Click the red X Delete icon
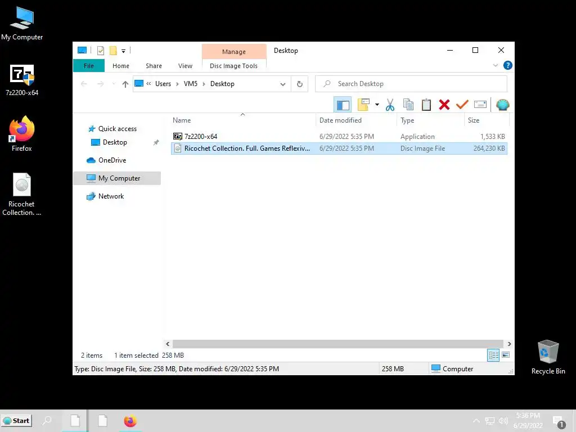The image size is (576, 432). pos(444,105)
